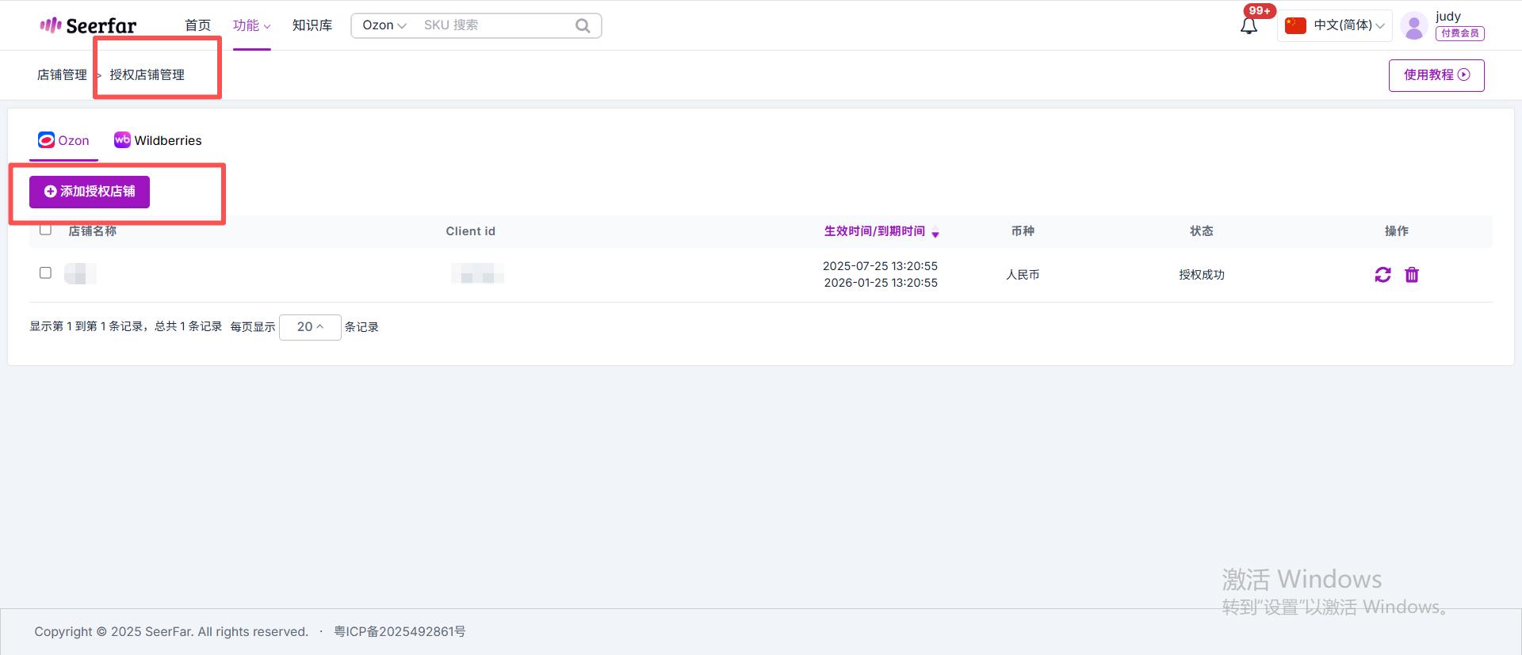The height and width of the screenshot is (655, 1522).
Task: Open the 使用教程 tutorial button
Action: pos(1436,75)
